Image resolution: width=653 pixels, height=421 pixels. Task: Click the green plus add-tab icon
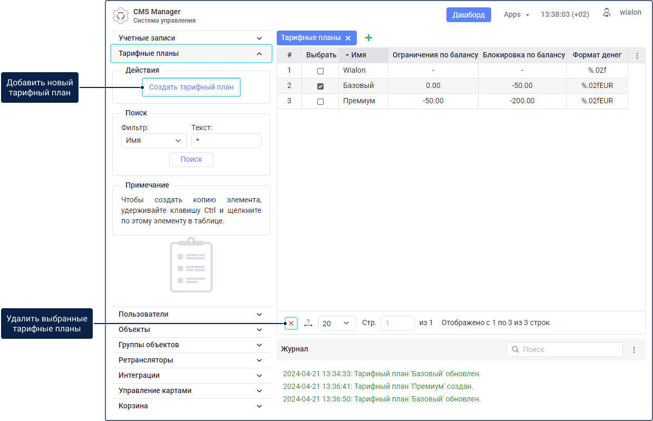click(368, 38)
